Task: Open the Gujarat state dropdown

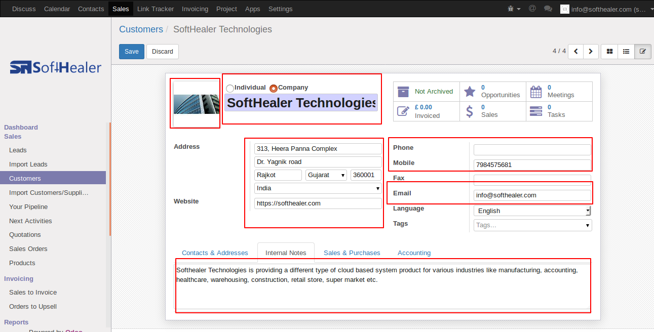Action: click(326, 175)
